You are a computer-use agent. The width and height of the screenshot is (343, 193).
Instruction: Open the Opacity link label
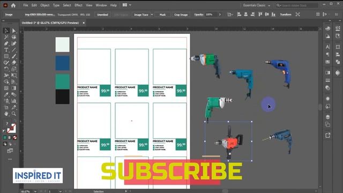199,14
